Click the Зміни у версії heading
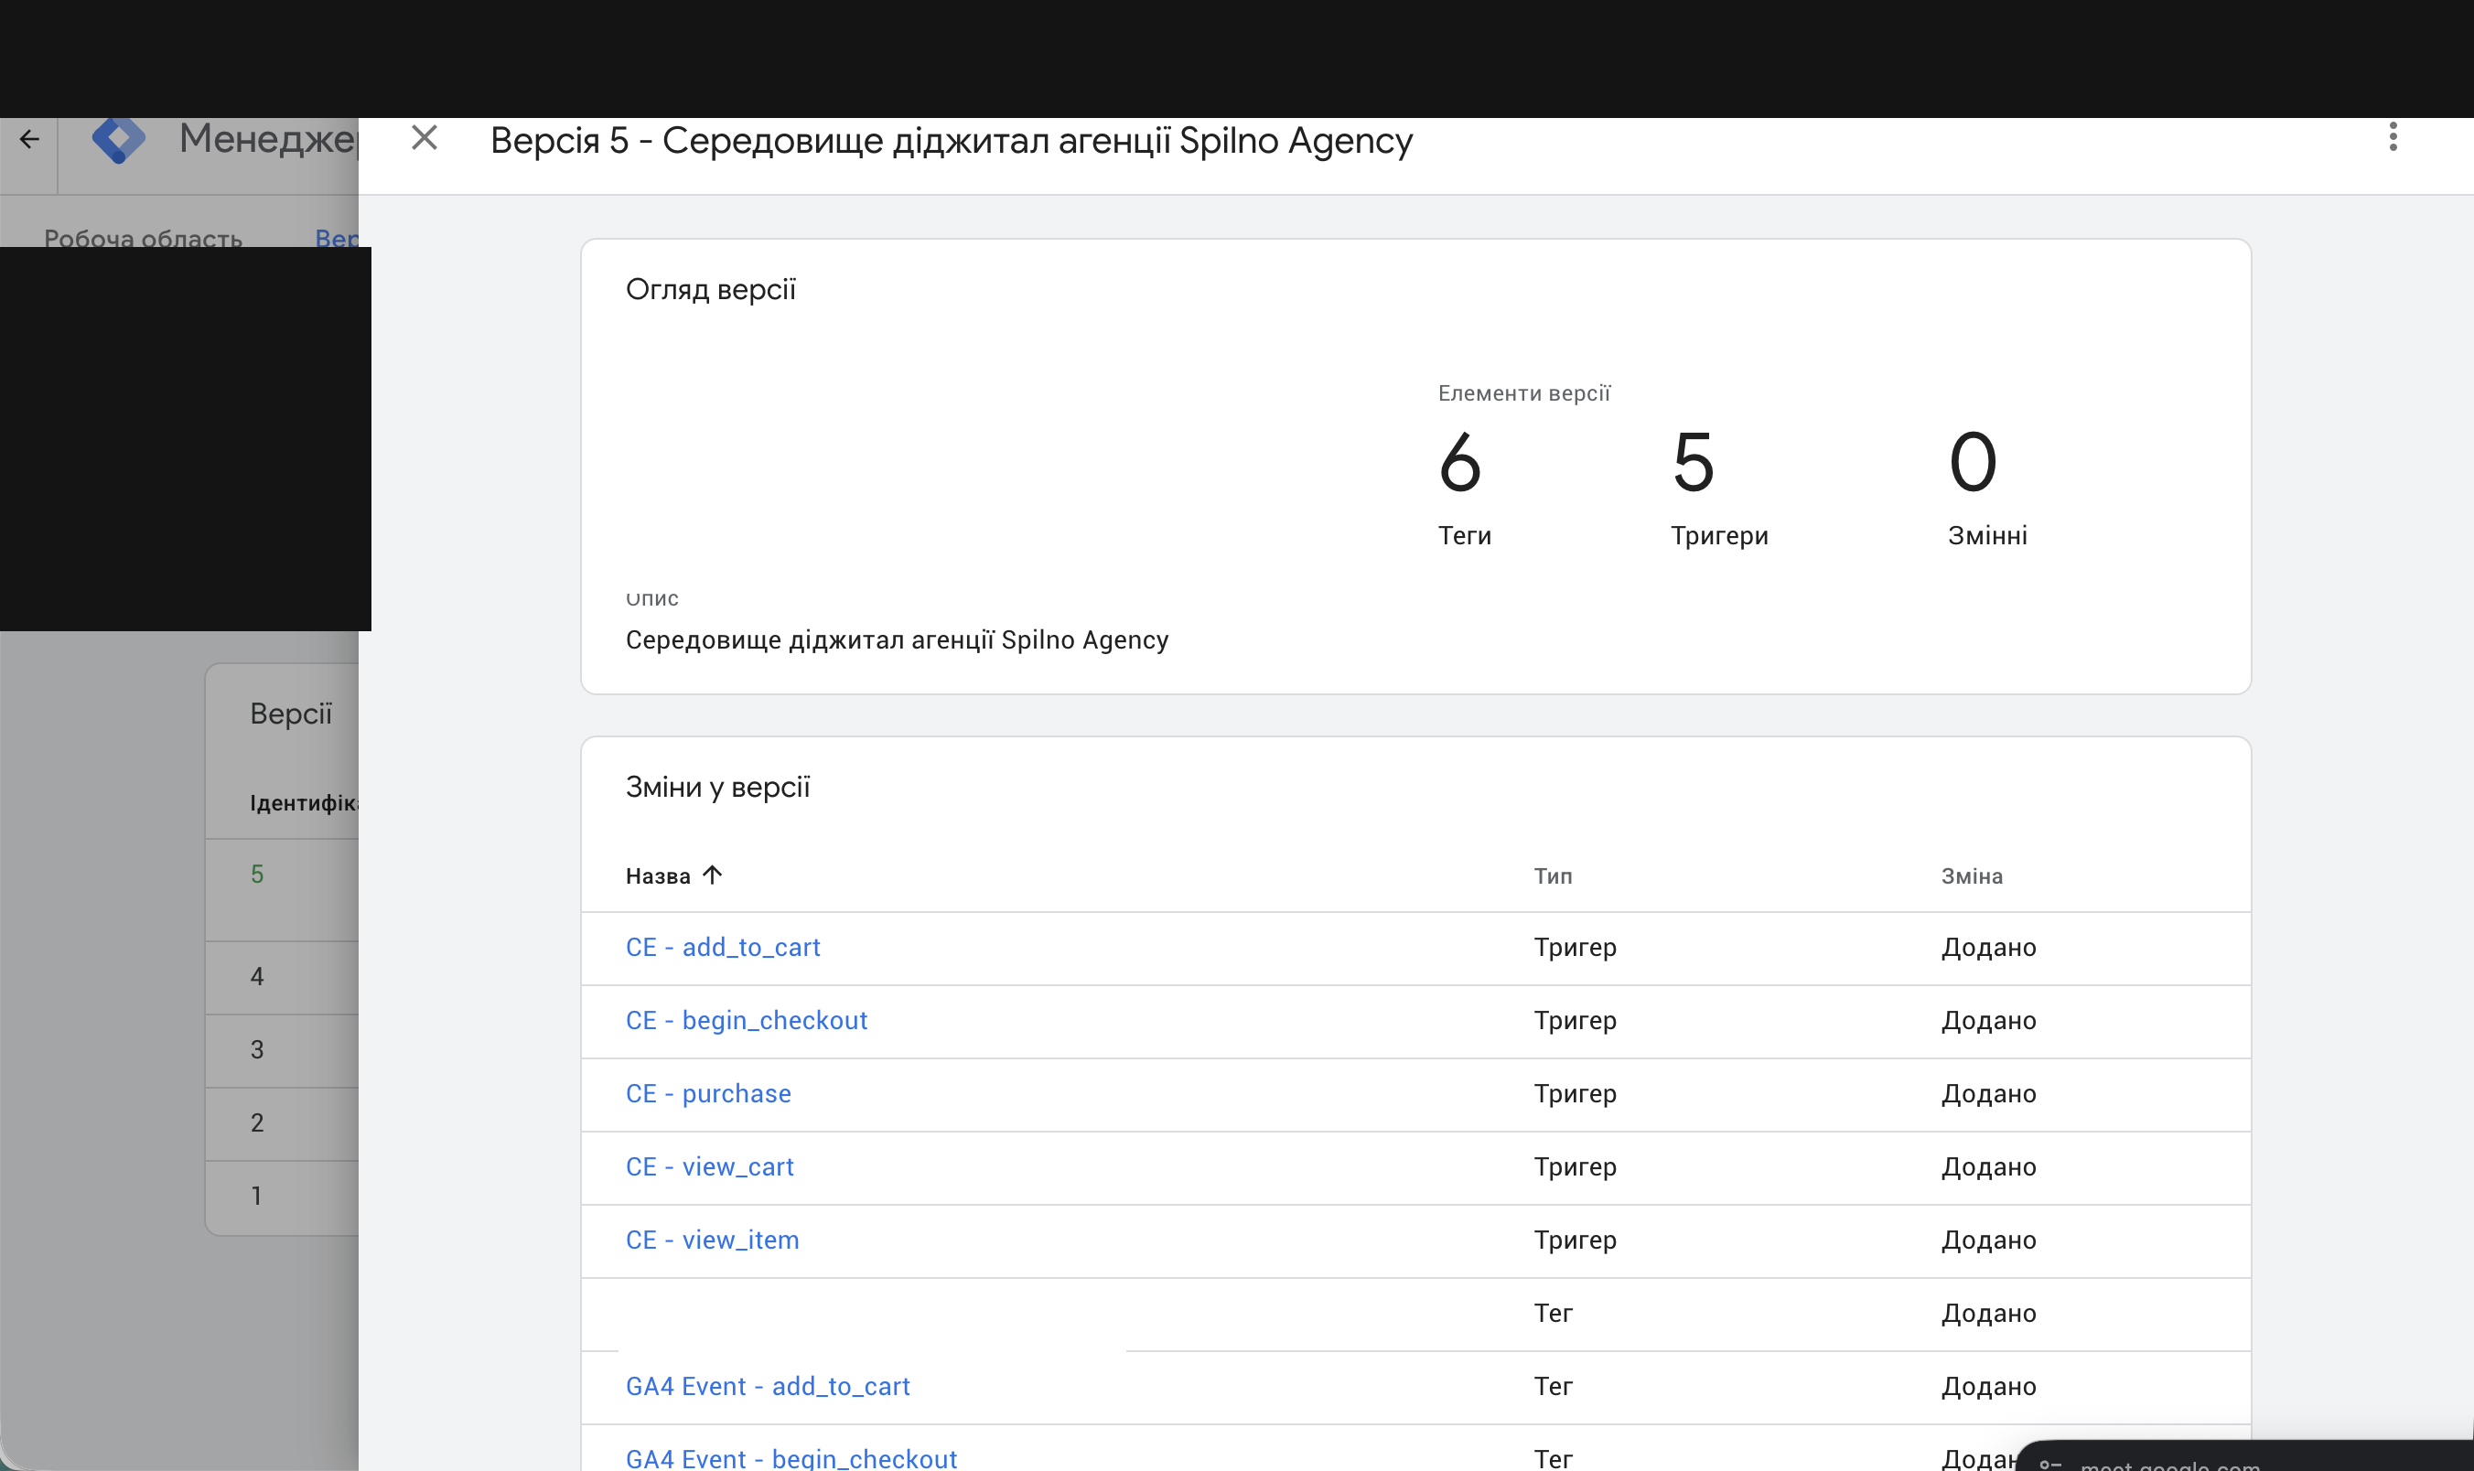The width and height of the screenshot is (2474, 1471). click(x=717, y=787)
